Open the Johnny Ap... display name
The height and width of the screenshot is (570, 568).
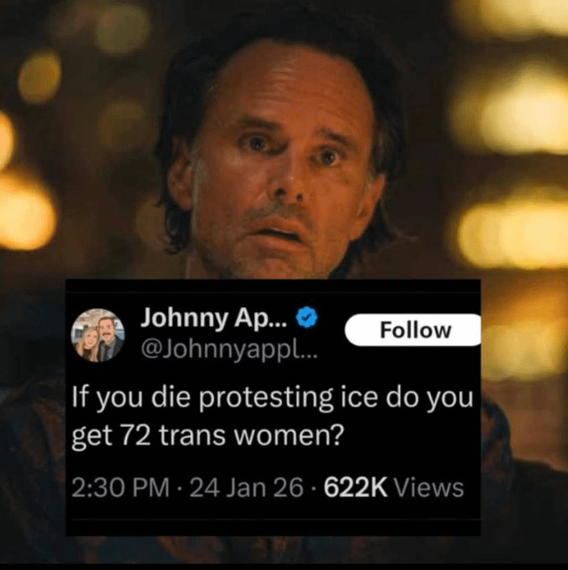214,318
